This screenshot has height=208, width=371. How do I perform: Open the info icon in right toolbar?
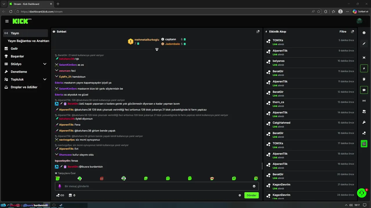click(x=364, y=33)
